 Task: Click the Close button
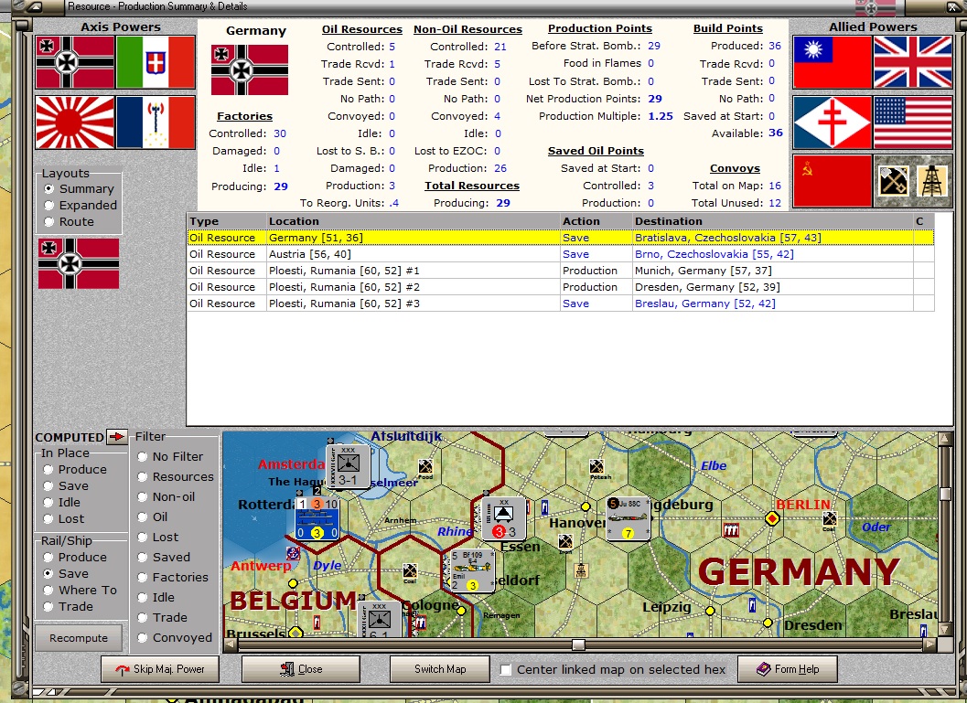301,669
